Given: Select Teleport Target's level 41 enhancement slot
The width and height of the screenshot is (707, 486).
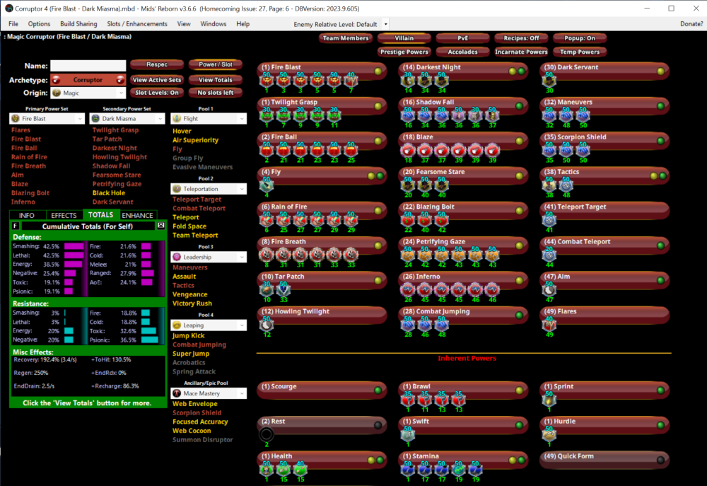Looking at the screenshot, I should [x=549, y=219].
